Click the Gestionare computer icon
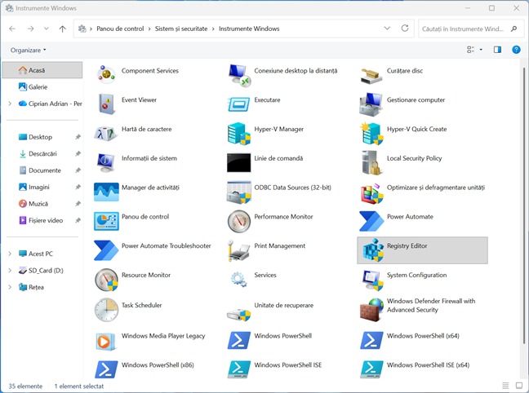The height and width of the screenshot is (393, 529). 371,104
